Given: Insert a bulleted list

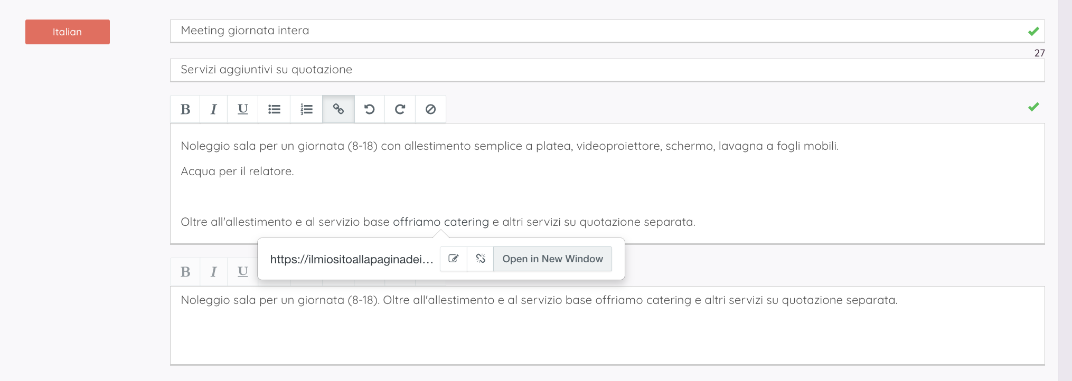Looking at the screenshot, I should [x=274, y=109].
